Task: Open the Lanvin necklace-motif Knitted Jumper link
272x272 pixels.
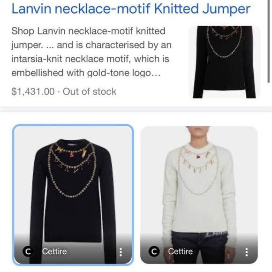Action: [131, 8]
